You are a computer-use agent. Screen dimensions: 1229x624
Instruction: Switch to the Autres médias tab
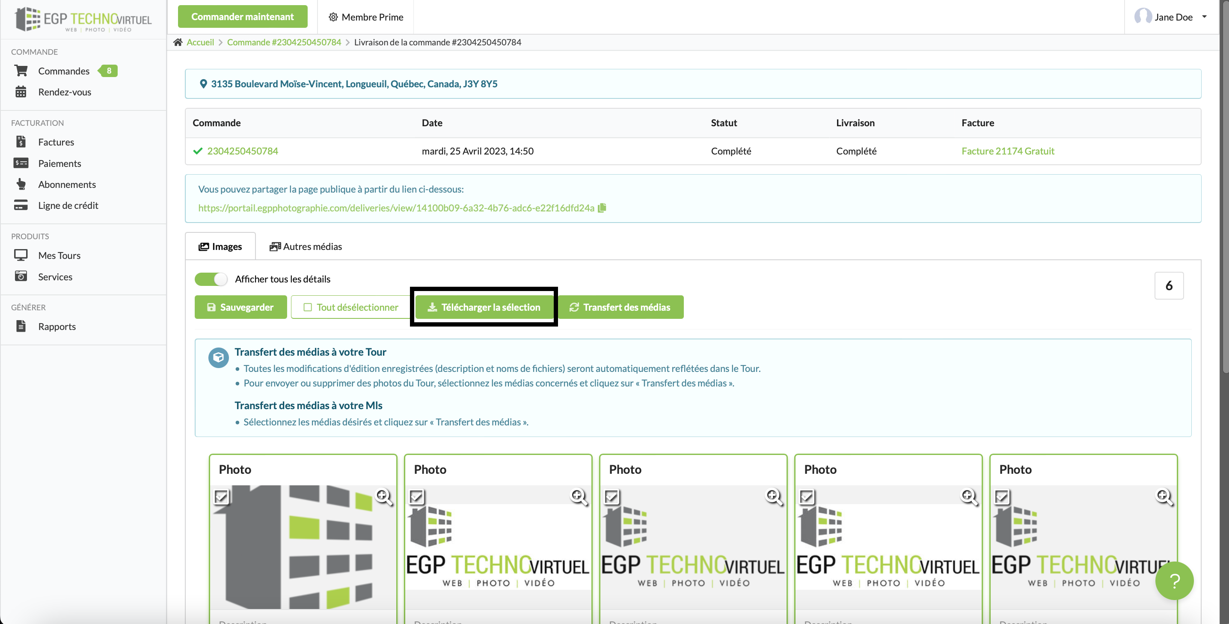pyautogui.click(x=306, y=247)
